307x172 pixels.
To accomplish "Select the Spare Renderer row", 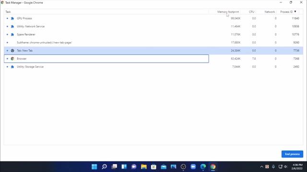I will 153,34.
